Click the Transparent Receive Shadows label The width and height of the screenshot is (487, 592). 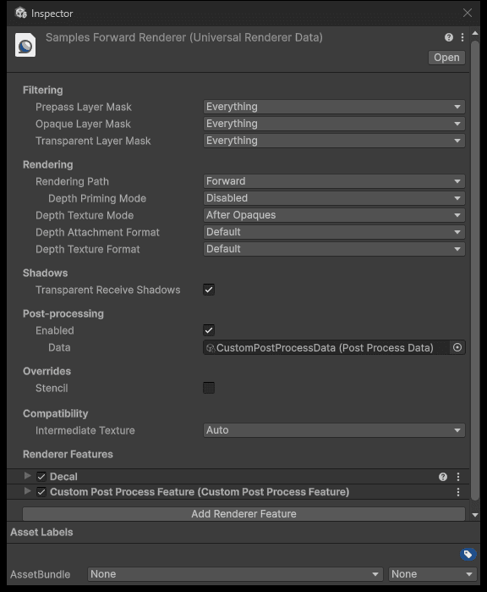coord(108,290)
